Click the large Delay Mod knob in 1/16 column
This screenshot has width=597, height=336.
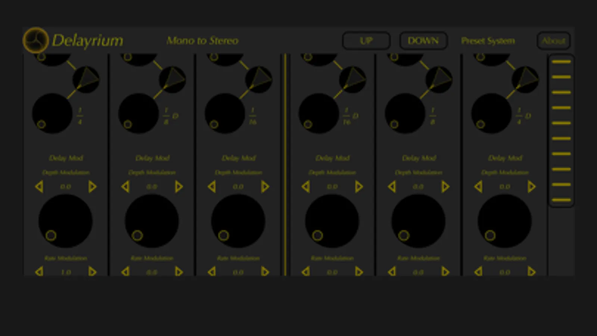click(238, 221)
